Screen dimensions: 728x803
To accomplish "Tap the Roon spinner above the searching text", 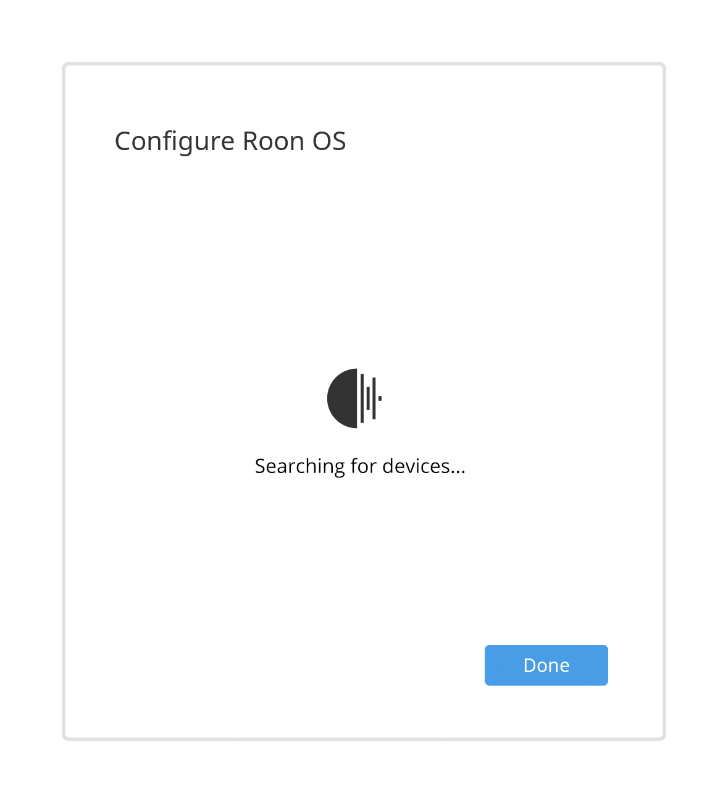I will (354, 398).
